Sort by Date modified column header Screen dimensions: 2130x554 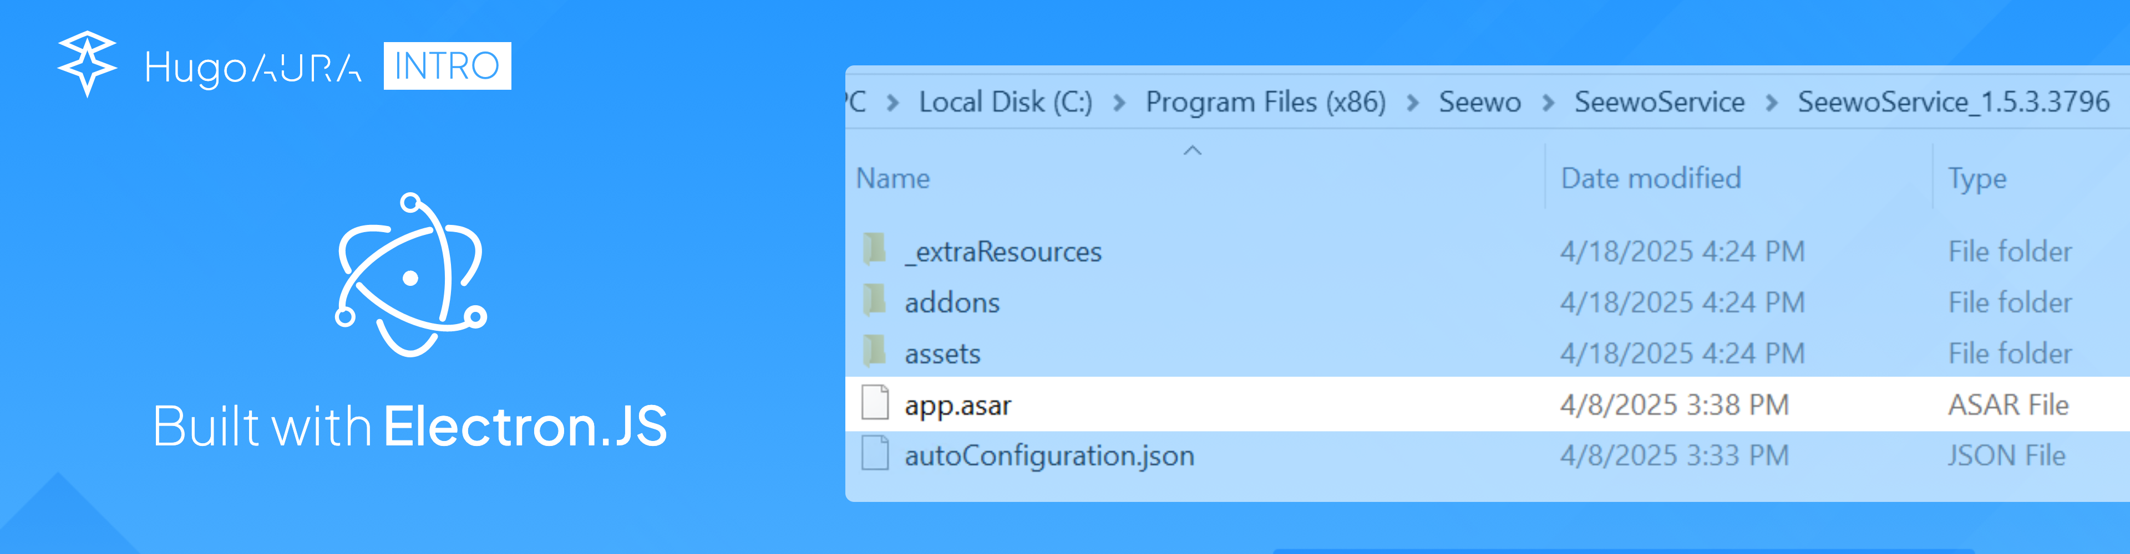pos(1650,178)
